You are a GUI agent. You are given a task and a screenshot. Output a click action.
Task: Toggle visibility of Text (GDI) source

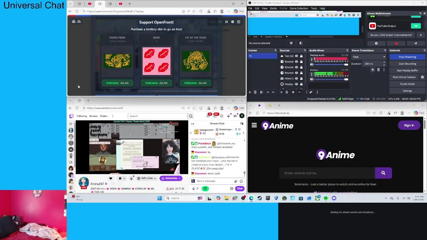tap(296, 56)
